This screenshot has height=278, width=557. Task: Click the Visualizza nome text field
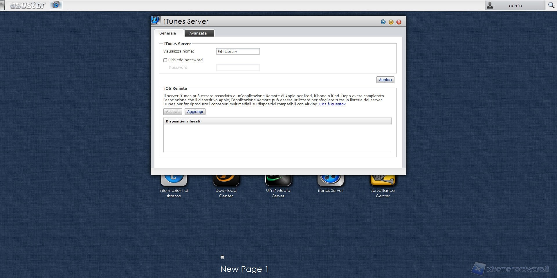238,51
